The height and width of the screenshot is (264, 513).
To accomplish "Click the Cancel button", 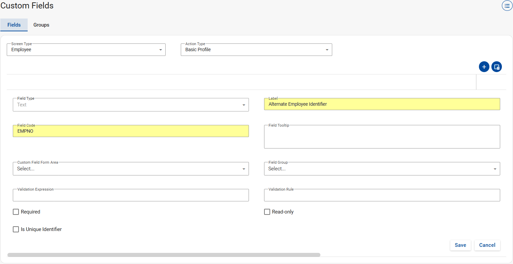I will [x=487, y=245].
